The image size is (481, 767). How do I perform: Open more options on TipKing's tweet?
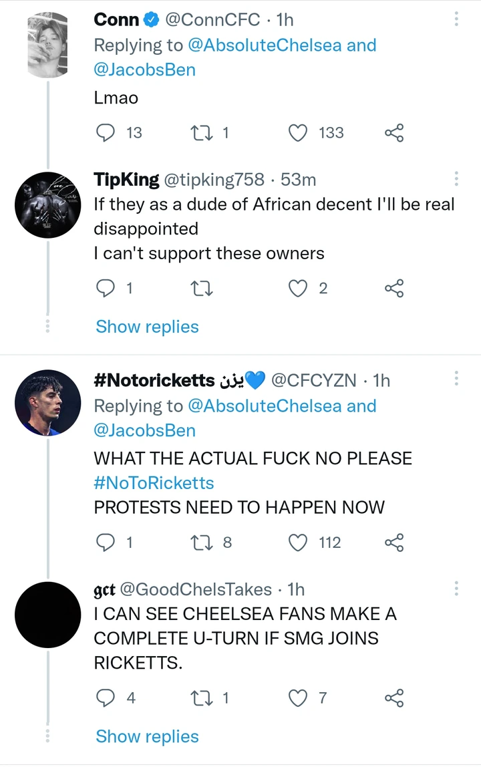(456, 179)
